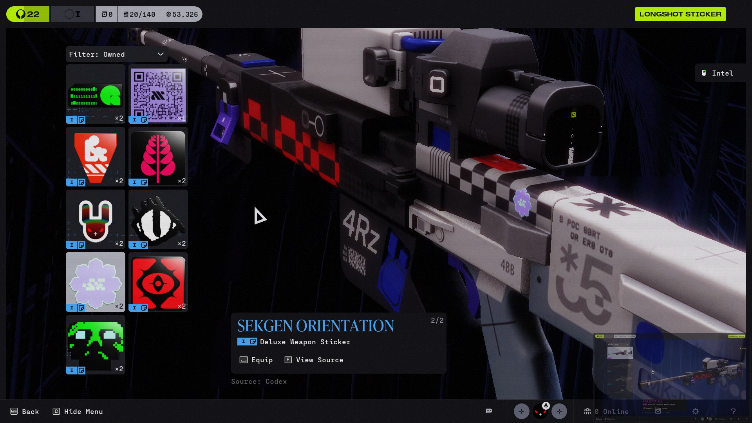This screenshot has width=752, height=423.
Task: Open the Filter: Owned dropdown
Action: pyautogui.click(x=116, y=54)
